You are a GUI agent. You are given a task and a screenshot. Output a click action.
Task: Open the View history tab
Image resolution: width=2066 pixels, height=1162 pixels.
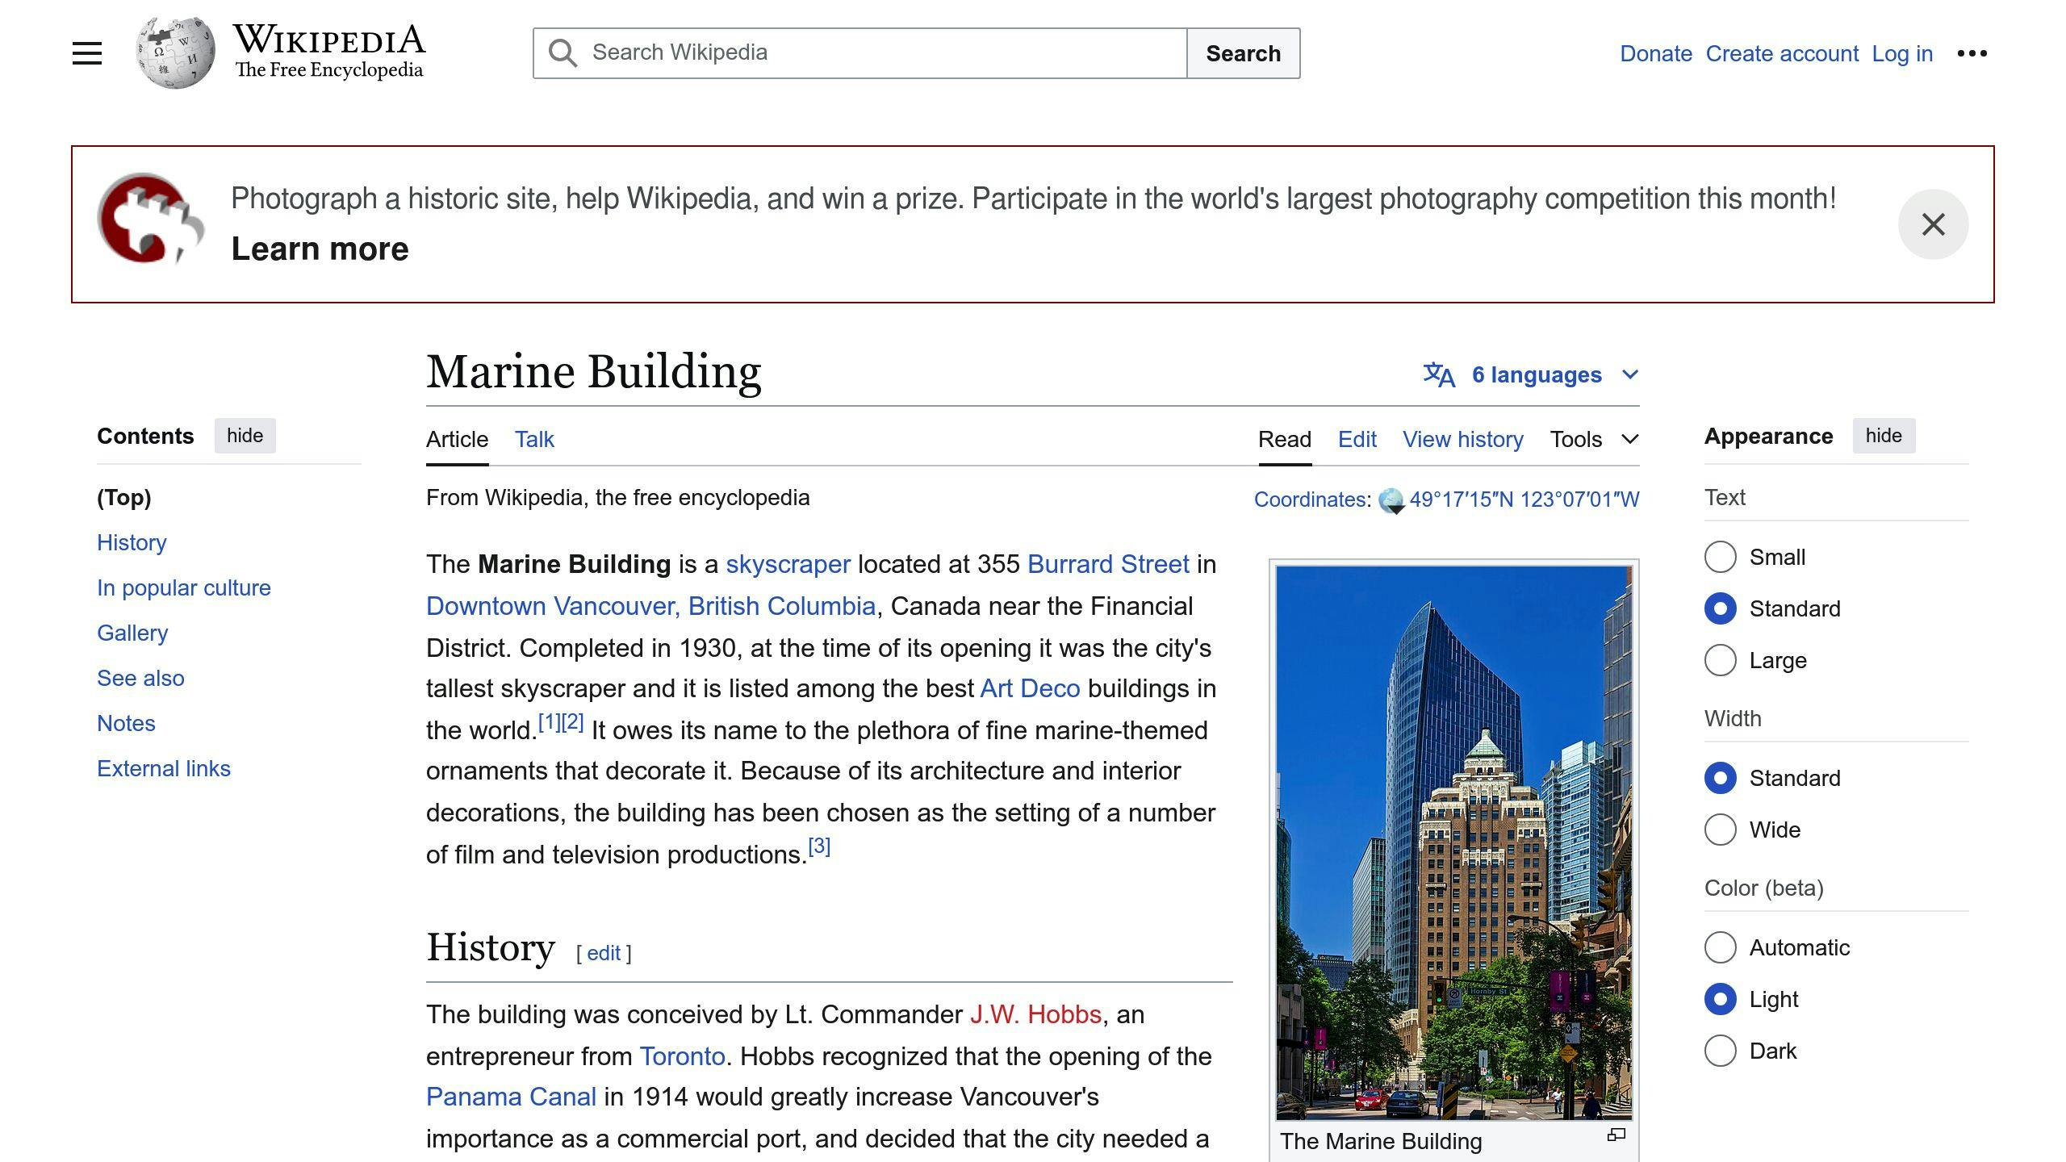(x=1462, y=439)
